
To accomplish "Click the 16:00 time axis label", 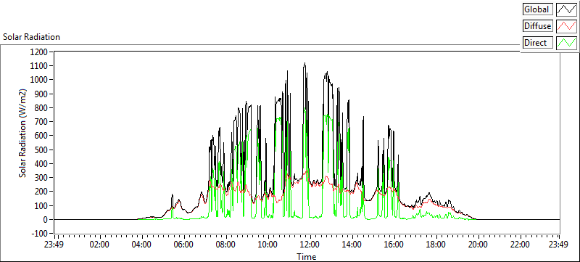I will (394, 245).
